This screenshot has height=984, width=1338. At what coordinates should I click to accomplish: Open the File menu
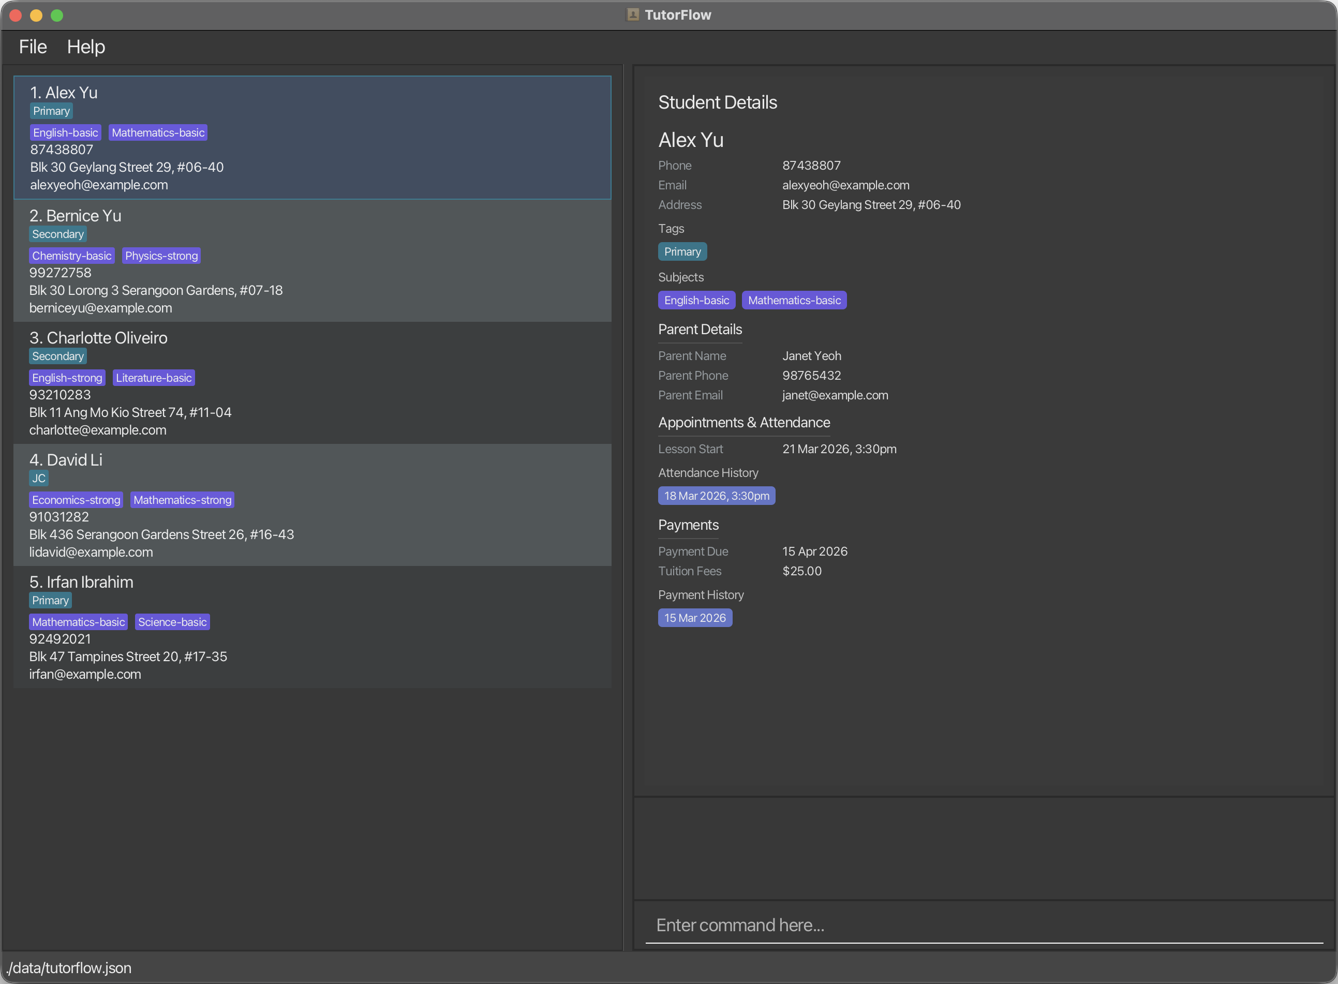pyautogui.click(x=33, y=47)
